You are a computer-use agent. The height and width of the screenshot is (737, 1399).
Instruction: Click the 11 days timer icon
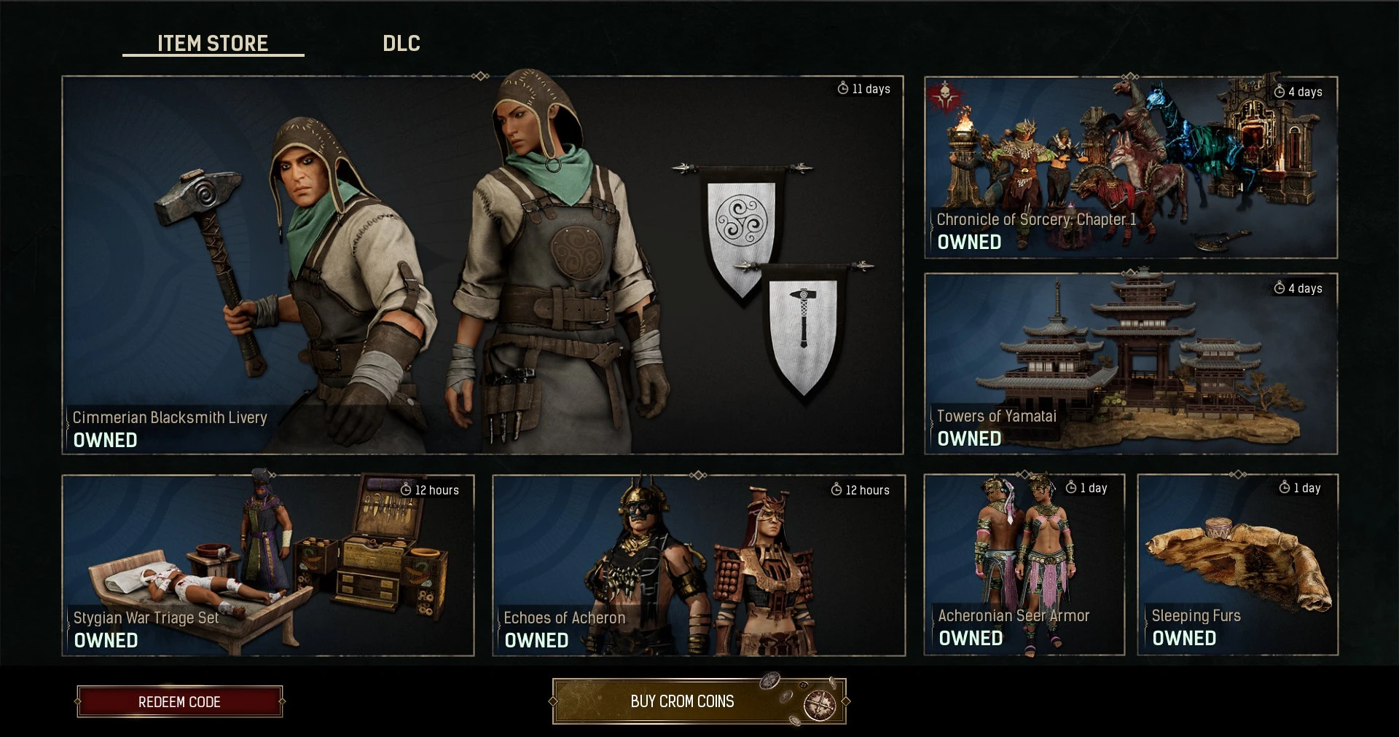pyautogui.click(x=843, y=88)
